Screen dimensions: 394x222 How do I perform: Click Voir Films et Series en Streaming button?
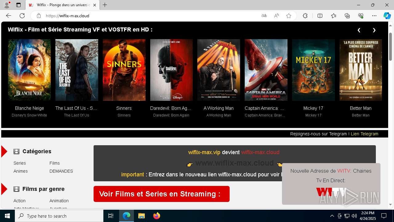click(162, 194)
